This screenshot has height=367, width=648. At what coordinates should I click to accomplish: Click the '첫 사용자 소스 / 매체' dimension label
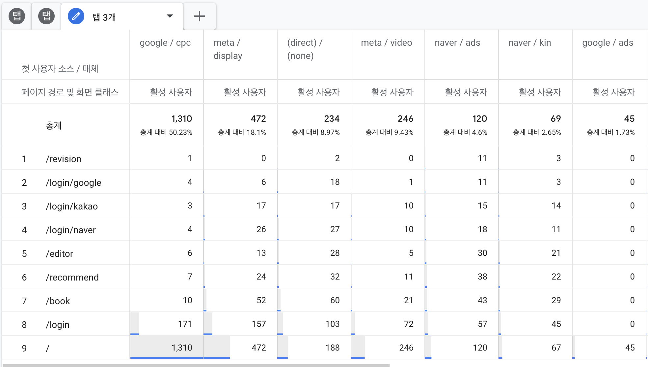60,68
